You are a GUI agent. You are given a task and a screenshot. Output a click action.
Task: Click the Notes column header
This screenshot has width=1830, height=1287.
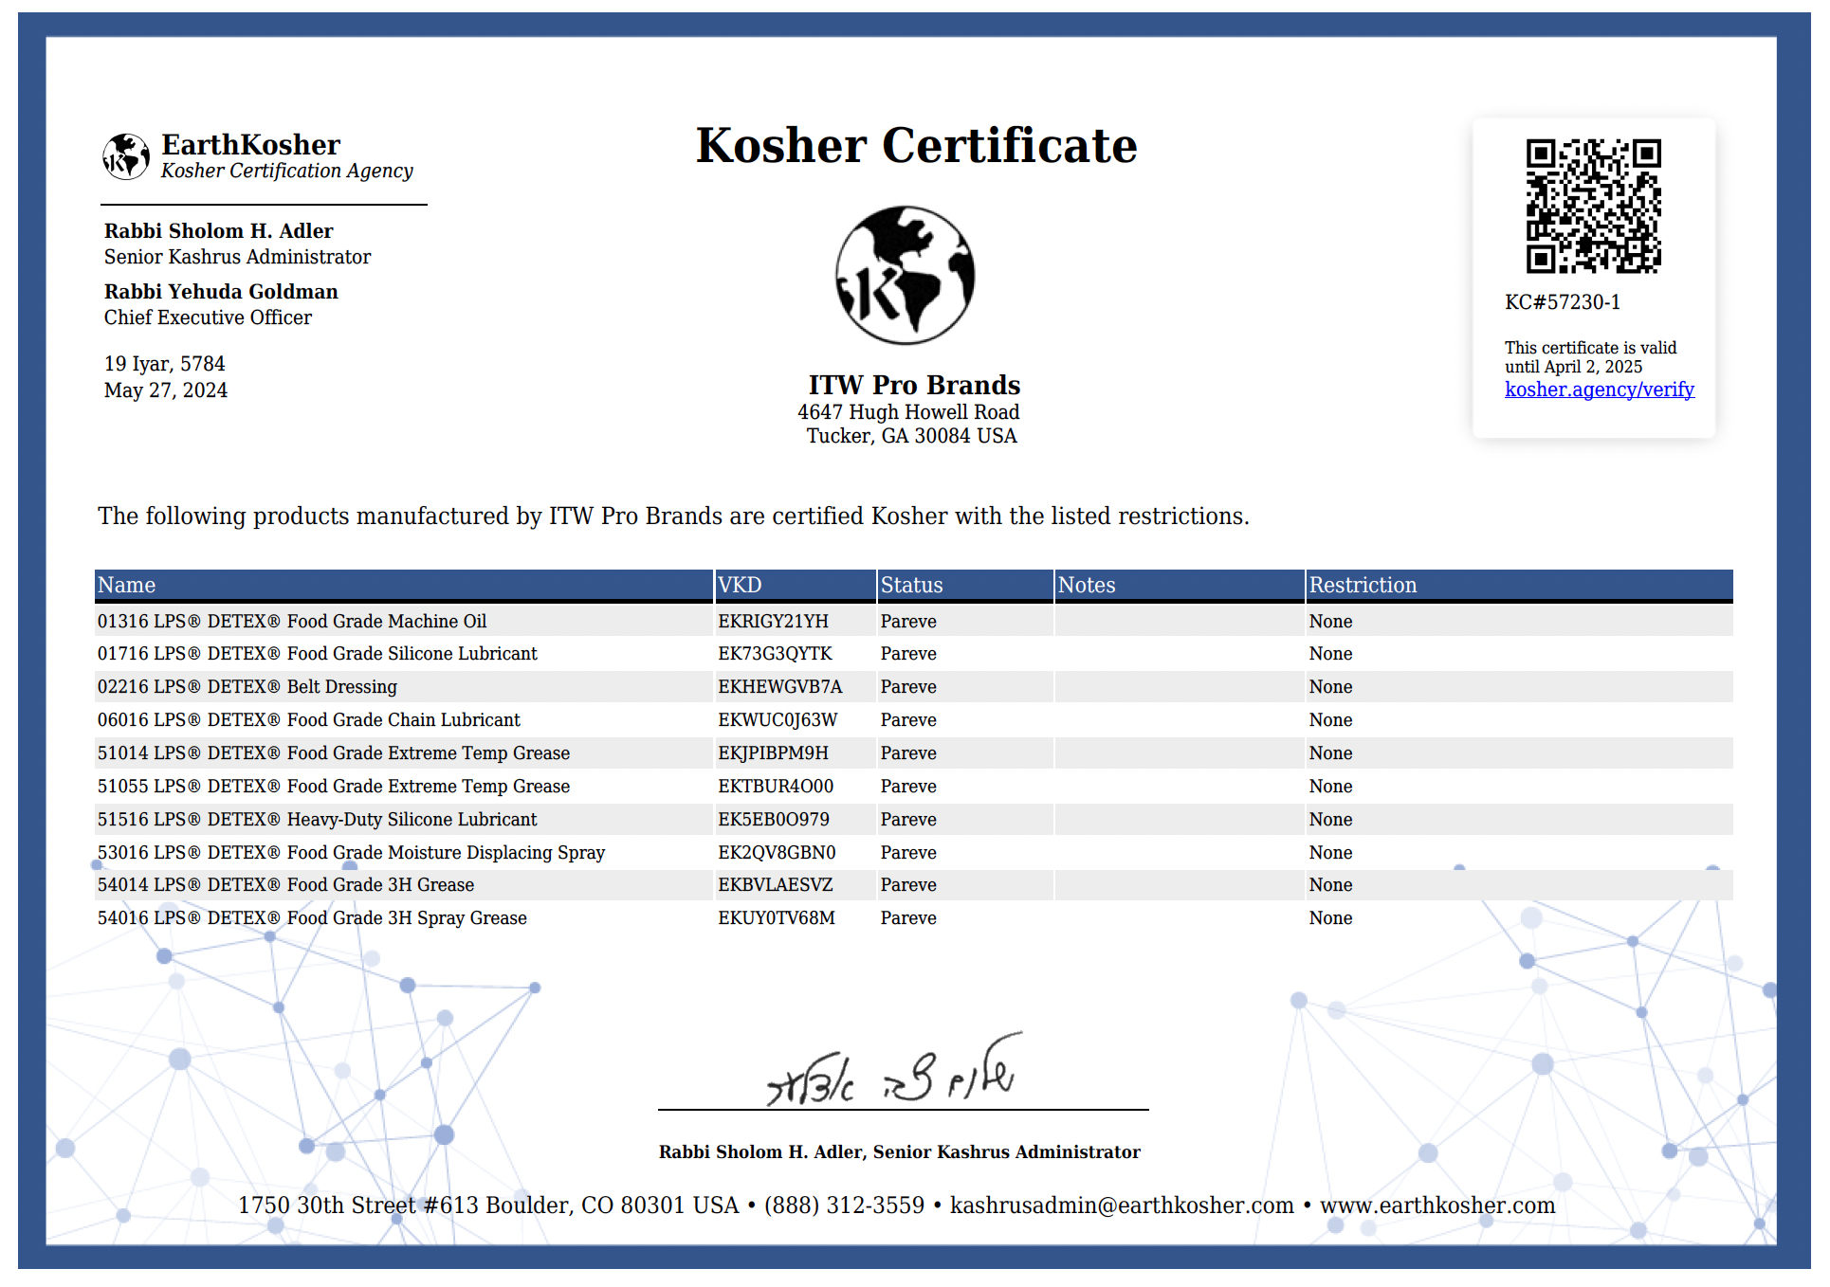1087,585
